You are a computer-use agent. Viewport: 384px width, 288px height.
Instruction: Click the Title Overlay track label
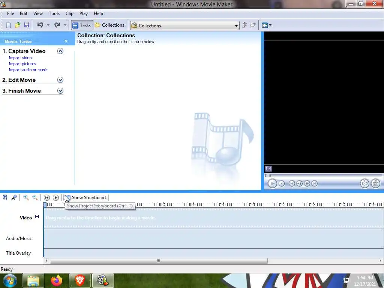(18, 253)
